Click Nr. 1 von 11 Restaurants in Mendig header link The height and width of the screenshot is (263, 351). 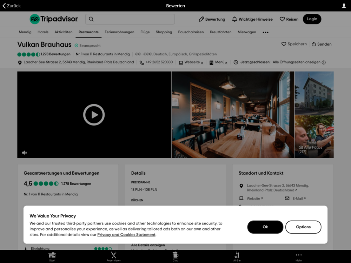[x=103, y=54]
